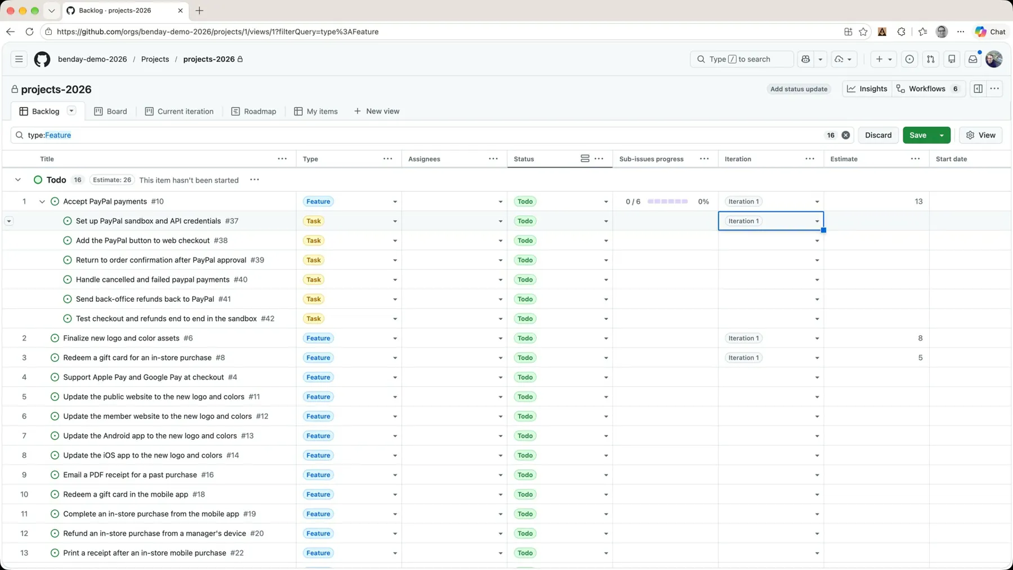This screenshot has height=570, width=1013.
Task: Click the Type / to search box
Action: (742, 59)
